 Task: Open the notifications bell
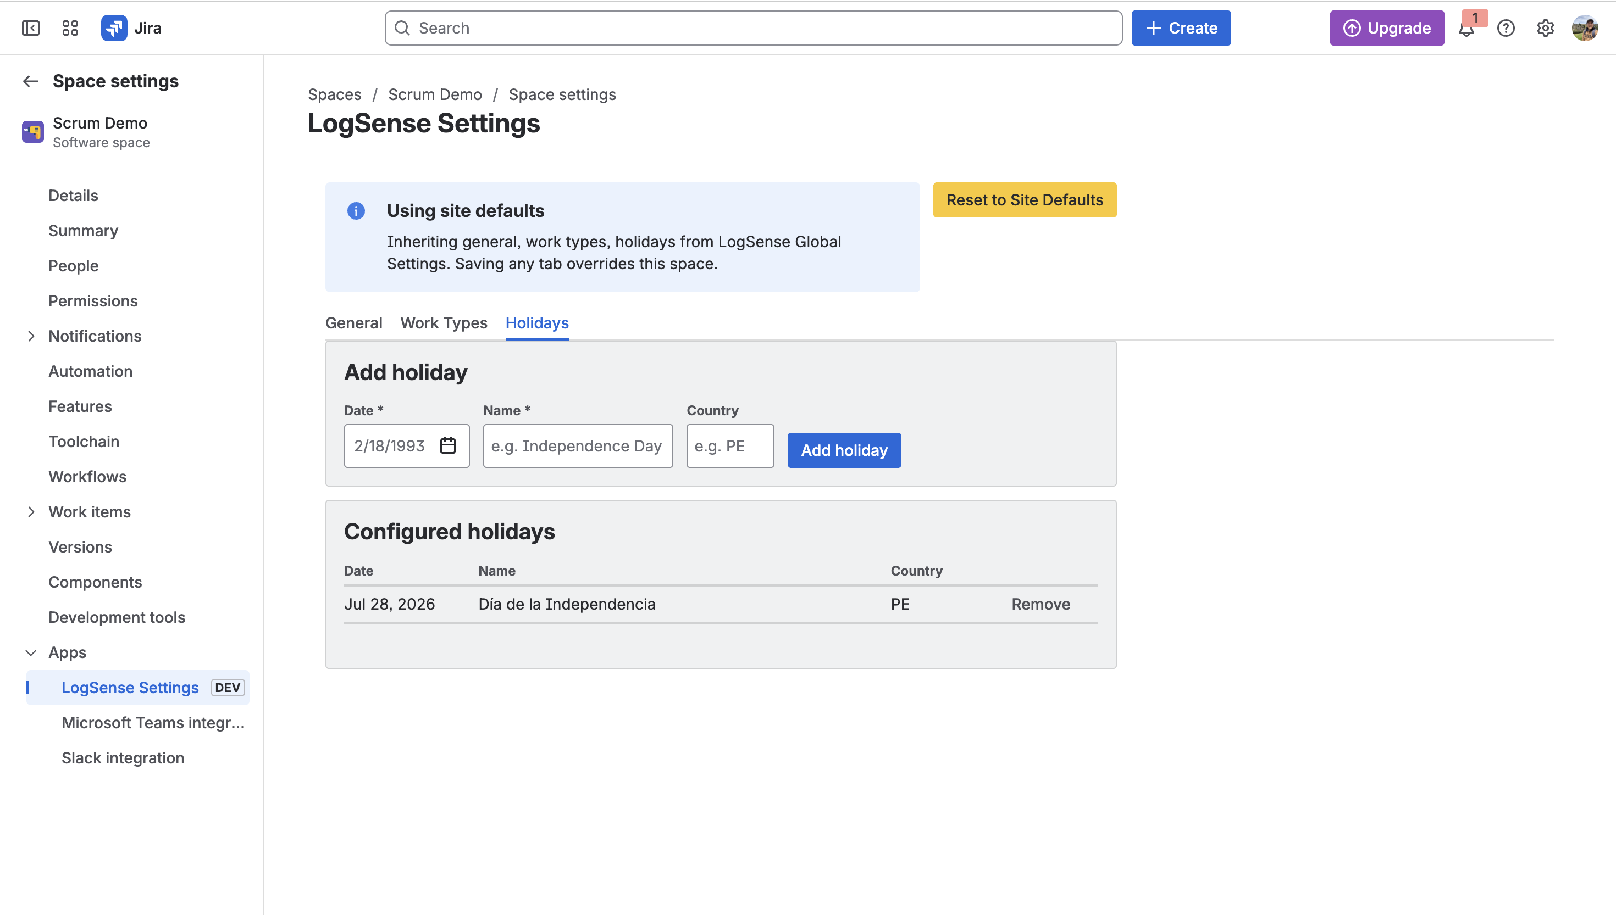(1466, 28)
